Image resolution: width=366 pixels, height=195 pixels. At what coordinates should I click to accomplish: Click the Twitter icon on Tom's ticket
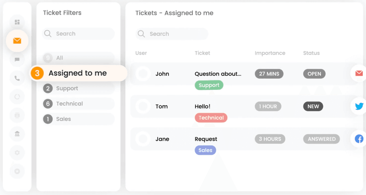point(359,106)
